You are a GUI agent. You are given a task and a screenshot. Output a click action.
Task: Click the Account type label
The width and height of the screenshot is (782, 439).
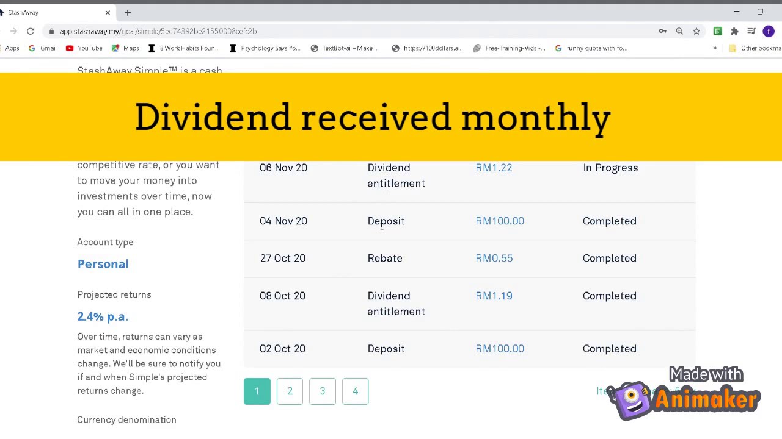point(105,243)
